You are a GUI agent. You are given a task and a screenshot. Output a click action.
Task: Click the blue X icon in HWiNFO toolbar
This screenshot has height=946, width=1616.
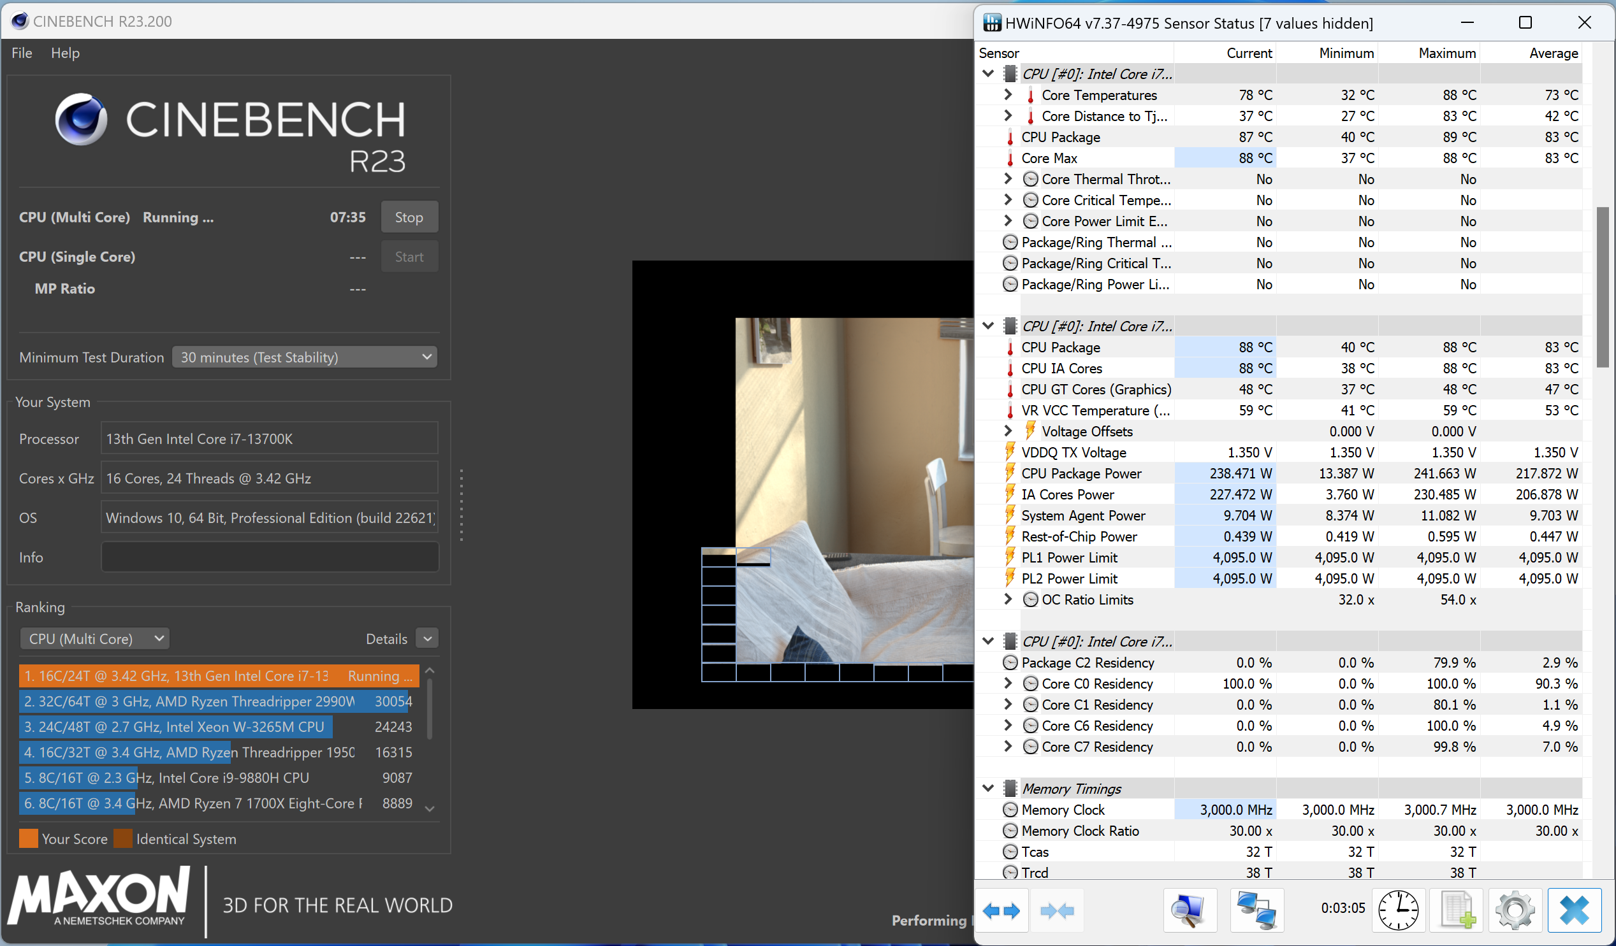1575,910
